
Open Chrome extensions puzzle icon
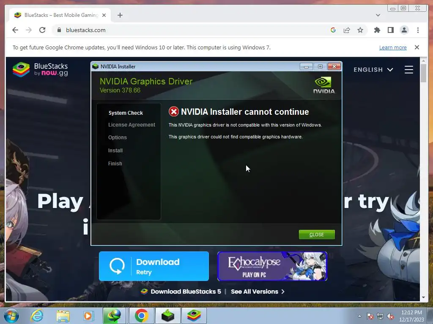tap(377, 30)
